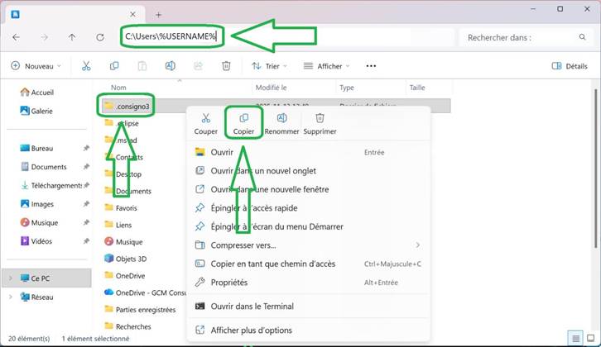Select Épingler à l'accès rapide
This screenshot has width=601, height=347.
coord(309,207)
